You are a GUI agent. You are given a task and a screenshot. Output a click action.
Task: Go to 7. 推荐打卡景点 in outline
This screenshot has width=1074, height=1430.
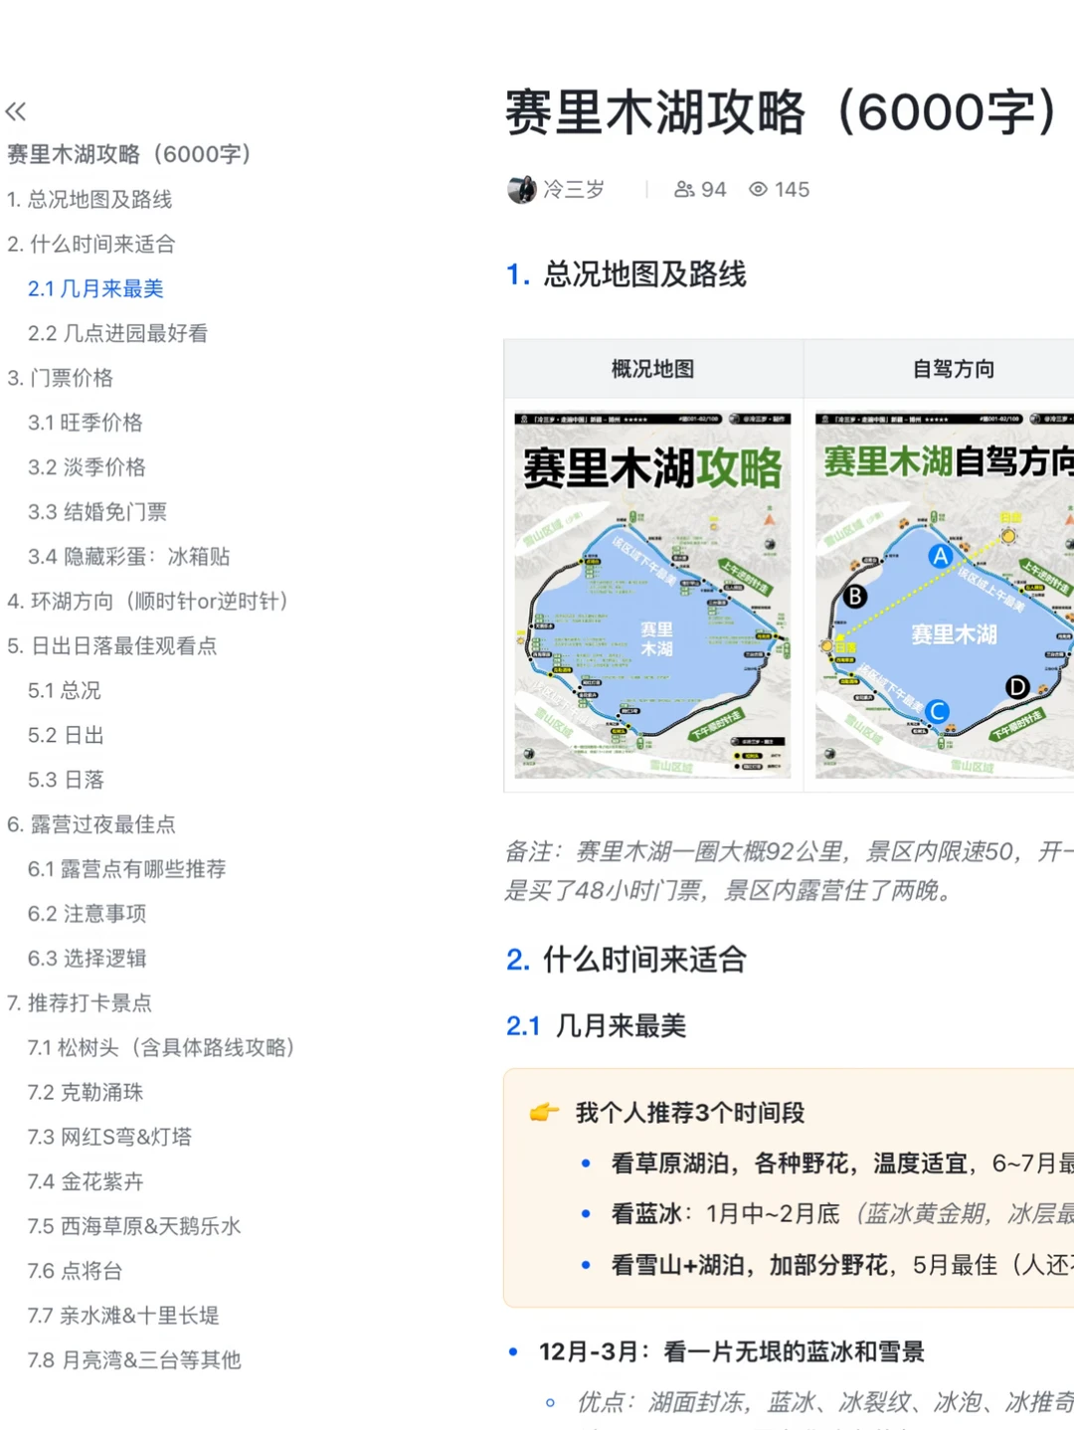[x=80, y=1002]
